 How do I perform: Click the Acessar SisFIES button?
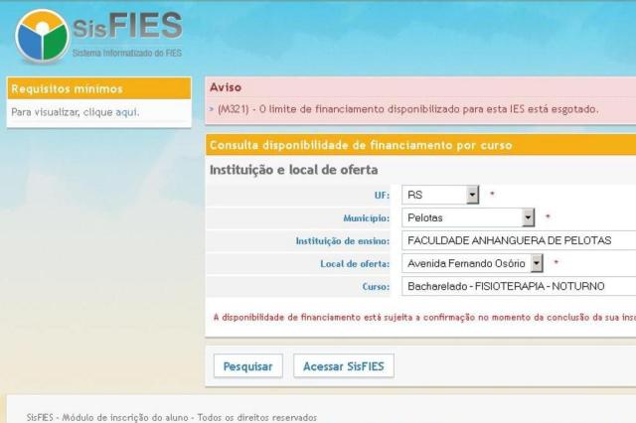pyautogui.click(x=344, y=366)
